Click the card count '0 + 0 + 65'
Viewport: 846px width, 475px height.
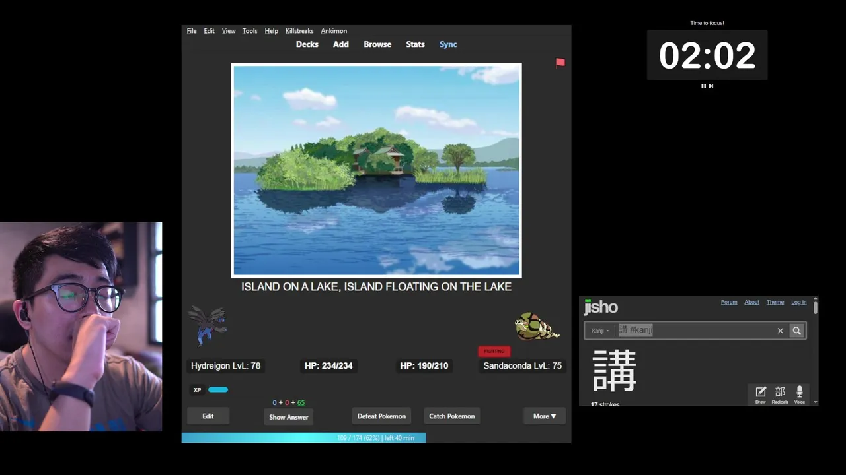(x=289, y=402)
